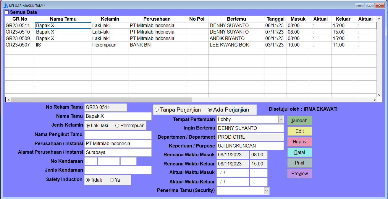Open the Preview button
388x199 pixels.
(x=300, y=174)
